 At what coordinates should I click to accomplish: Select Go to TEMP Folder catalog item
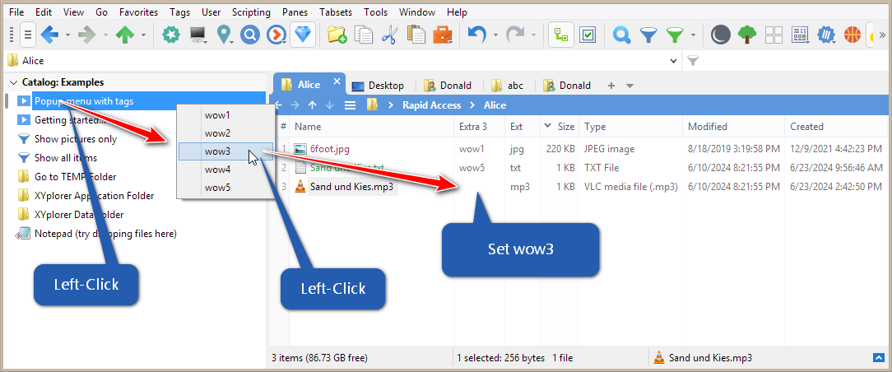tap(76, 177)
